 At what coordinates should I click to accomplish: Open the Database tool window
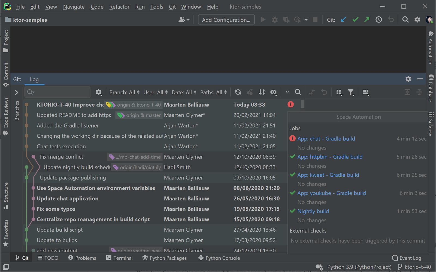tap(431, 88)
